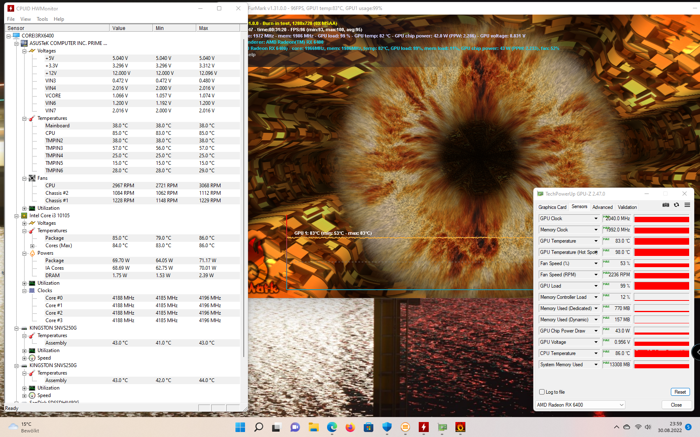Click the HWMonitor vertical scrollbar
700x437 pixels.
point(244,198)
